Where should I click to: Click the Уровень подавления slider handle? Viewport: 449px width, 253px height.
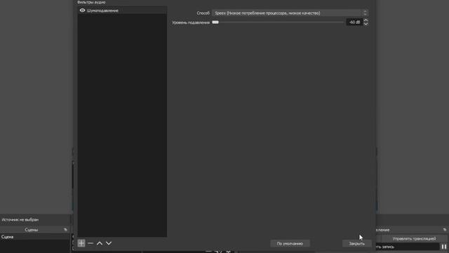[x=215, y=22]
